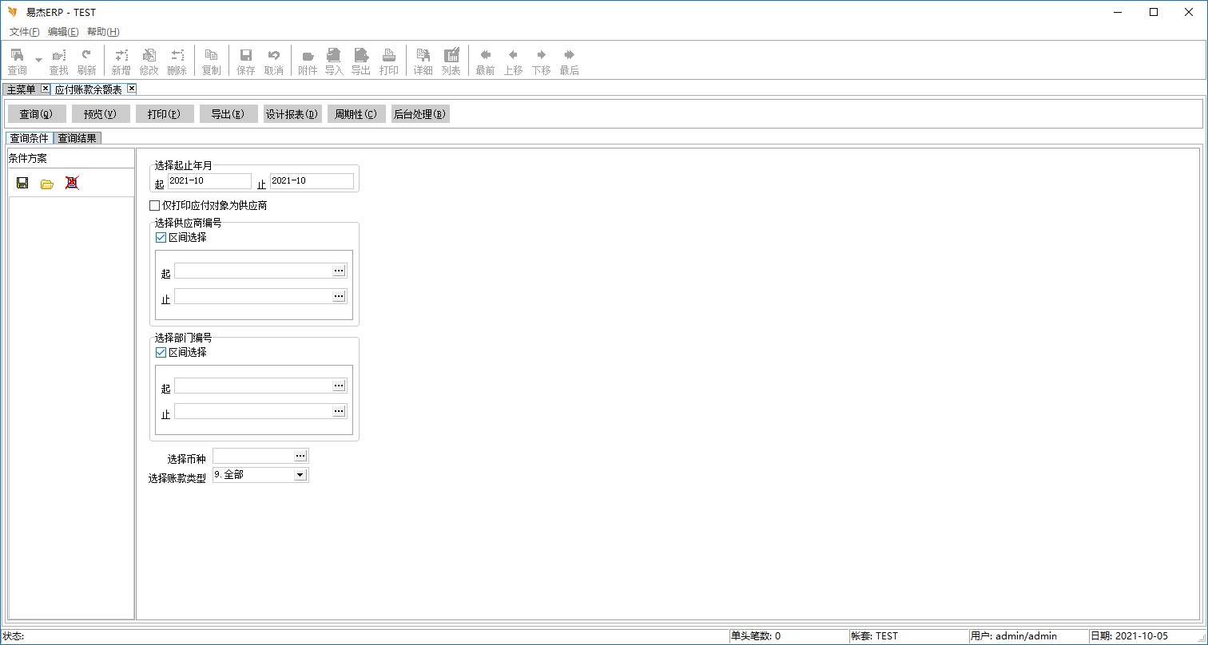Image resolution: width=1208 pixels, height=645 pixels.
Task: Open the 选择币种 lookup button
Action: (x=300, y=456)
